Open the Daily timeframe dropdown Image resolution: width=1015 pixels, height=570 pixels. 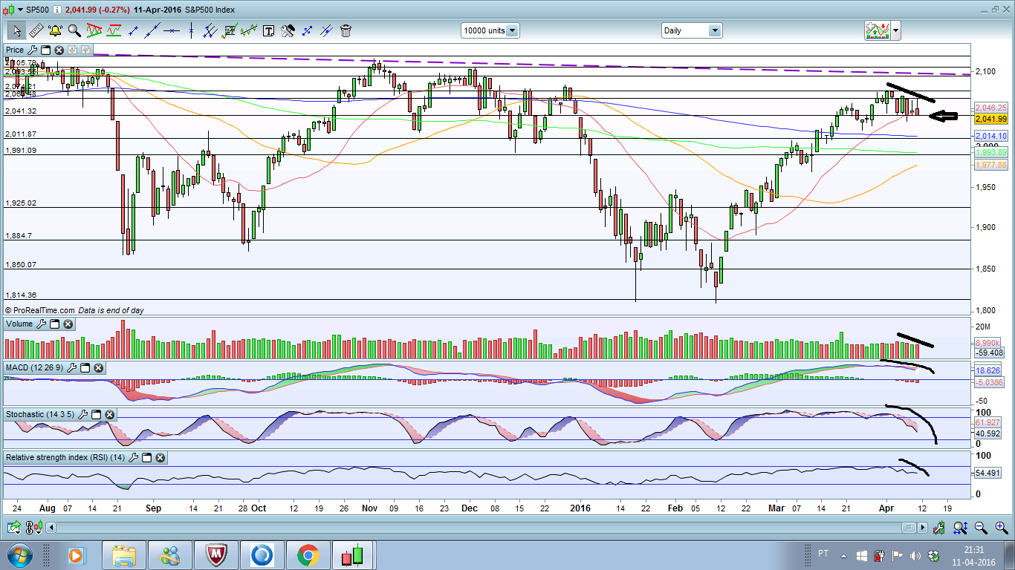pos(714,30)
